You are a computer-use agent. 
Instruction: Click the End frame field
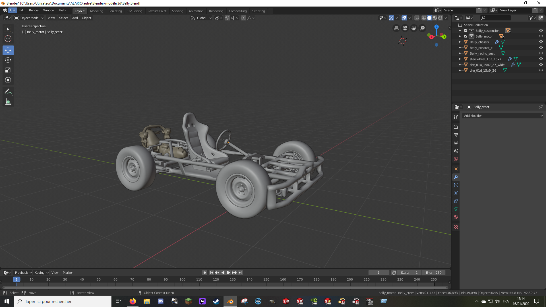pos(434,273)
